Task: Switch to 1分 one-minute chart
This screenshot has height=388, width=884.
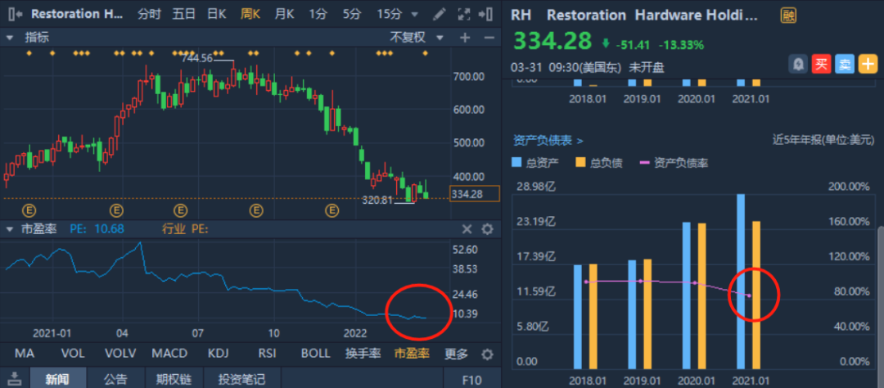Action: [318, 14]
